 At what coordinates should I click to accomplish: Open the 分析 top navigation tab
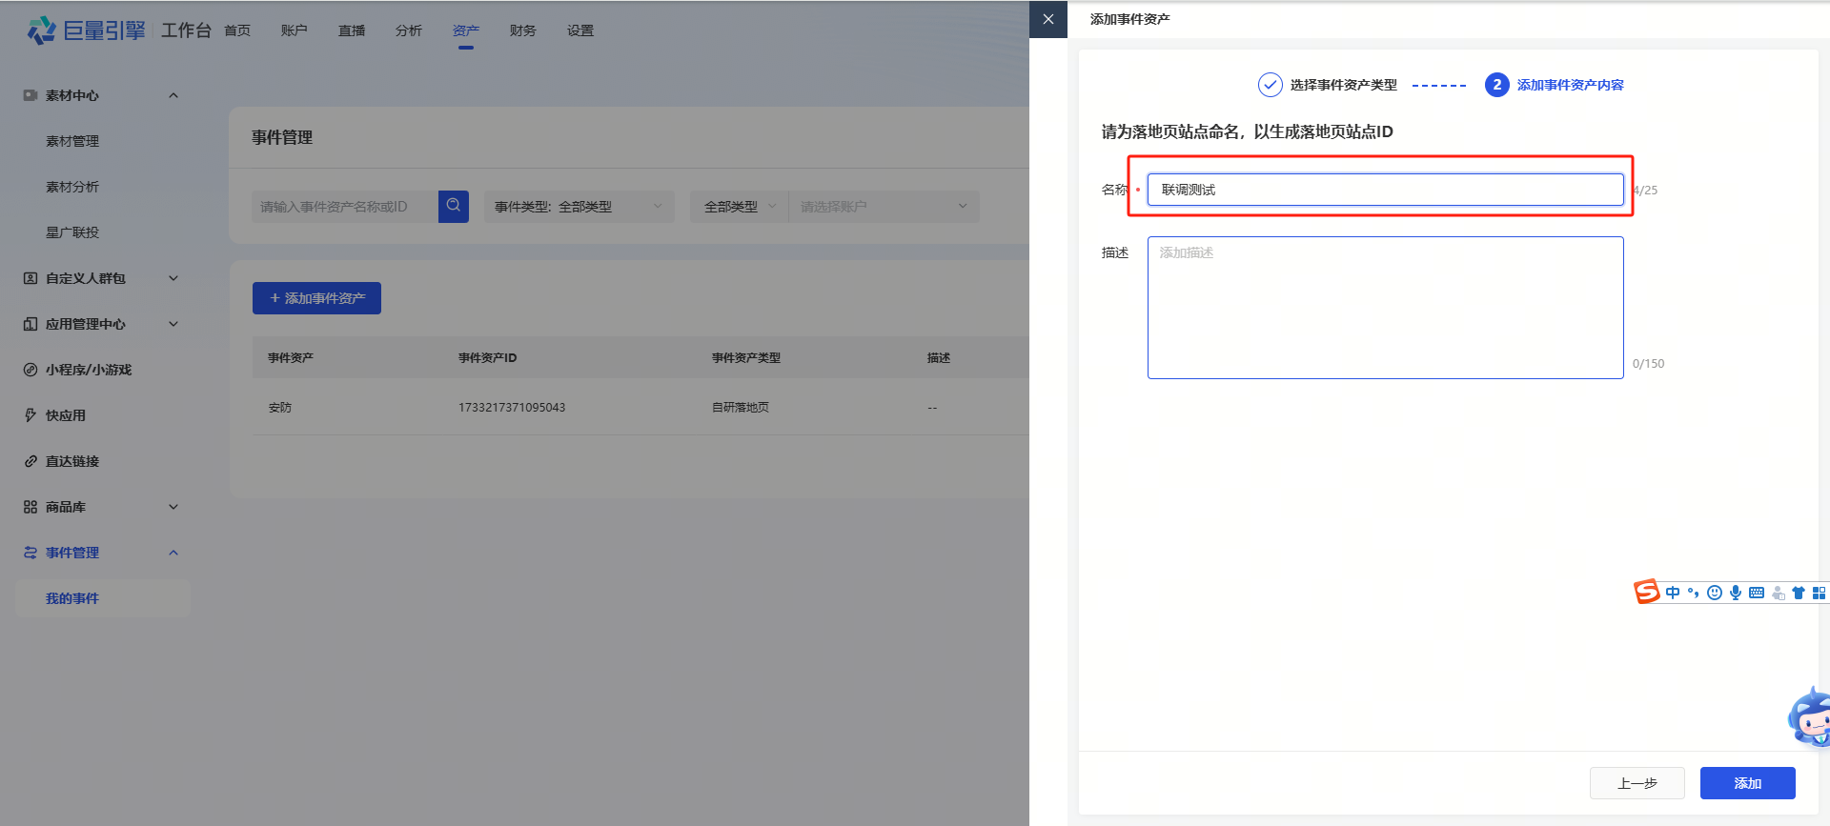click(x=408, y=30)
